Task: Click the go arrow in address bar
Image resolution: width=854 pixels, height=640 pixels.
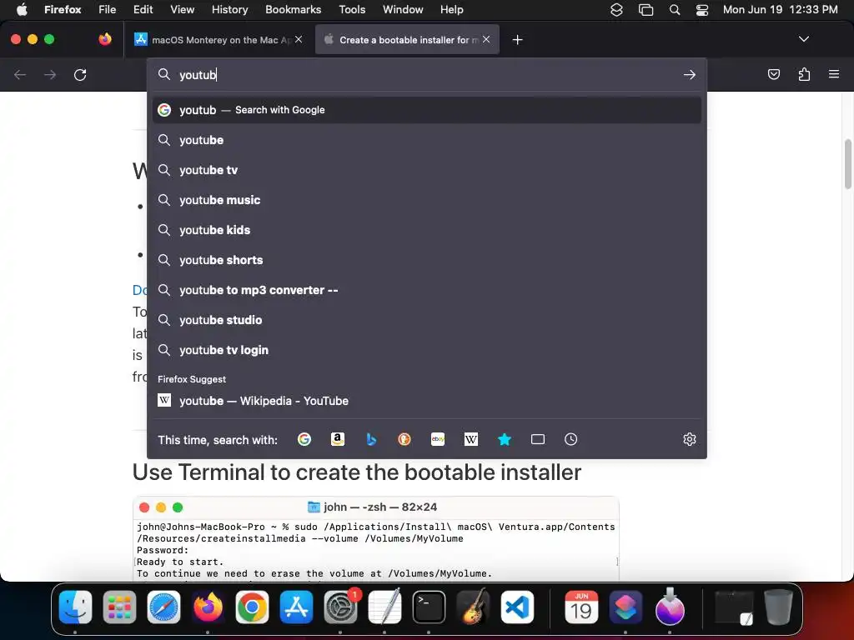Action: click(690, 74)
